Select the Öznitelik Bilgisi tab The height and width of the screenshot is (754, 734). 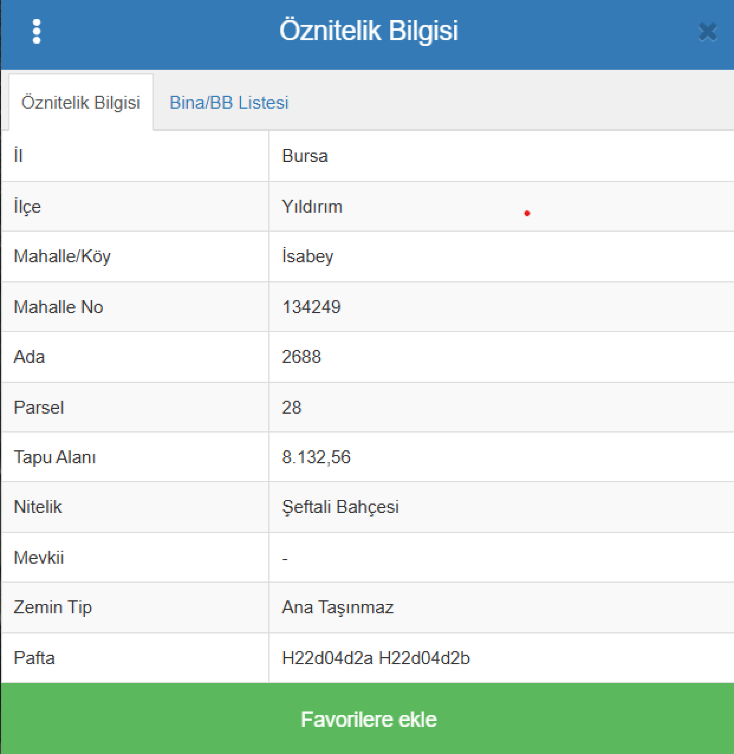tap(81, 102)
